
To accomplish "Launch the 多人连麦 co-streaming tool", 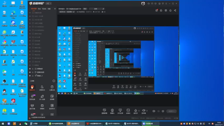I will tap(42, 97).
